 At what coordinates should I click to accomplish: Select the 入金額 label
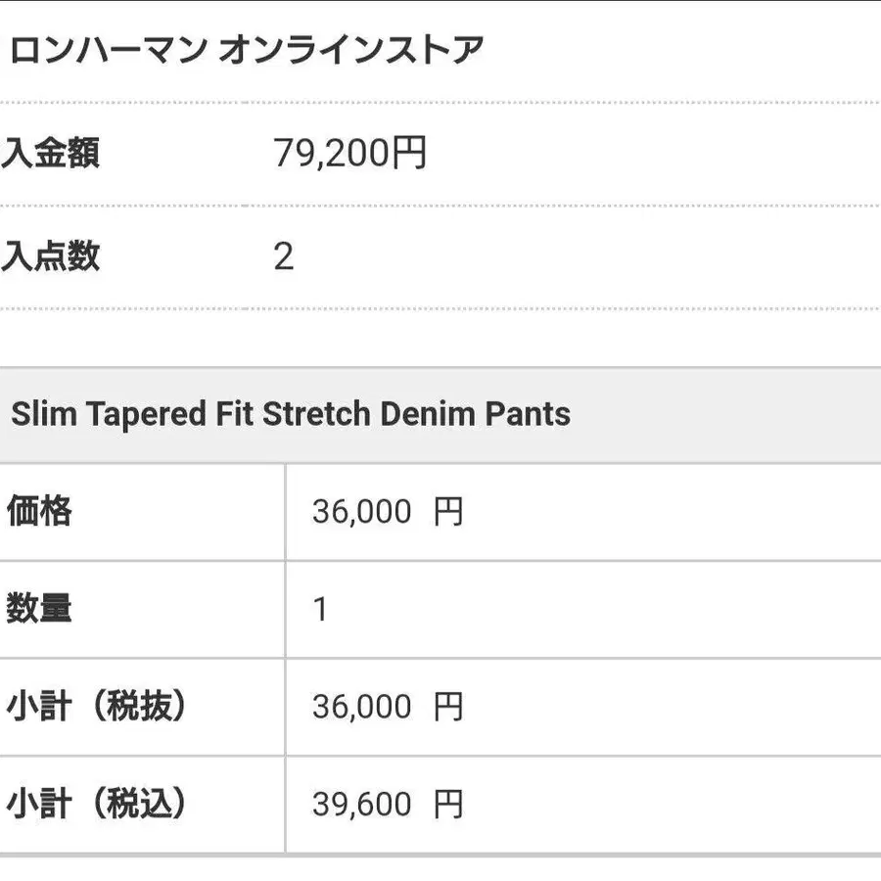(51, 154)
